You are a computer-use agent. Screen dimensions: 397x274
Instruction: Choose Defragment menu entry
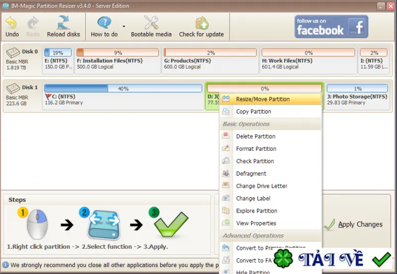click(x=270, y=174)
